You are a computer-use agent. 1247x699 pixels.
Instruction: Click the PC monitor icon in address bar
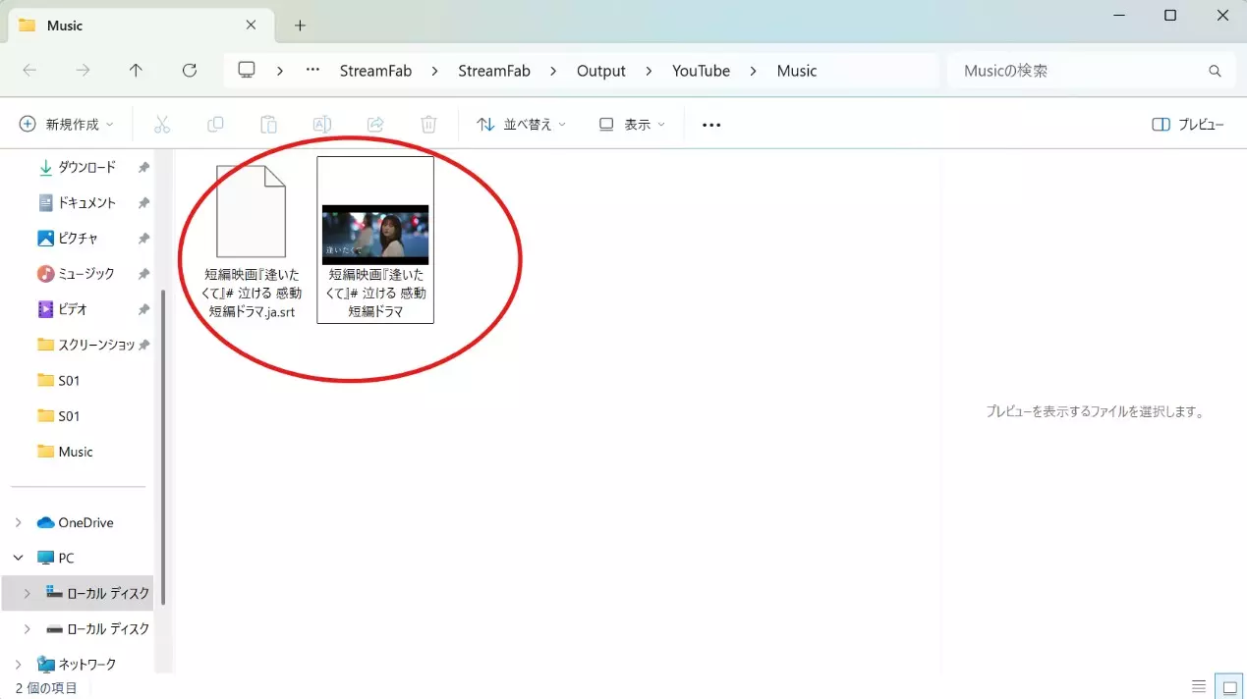point(247,71)
